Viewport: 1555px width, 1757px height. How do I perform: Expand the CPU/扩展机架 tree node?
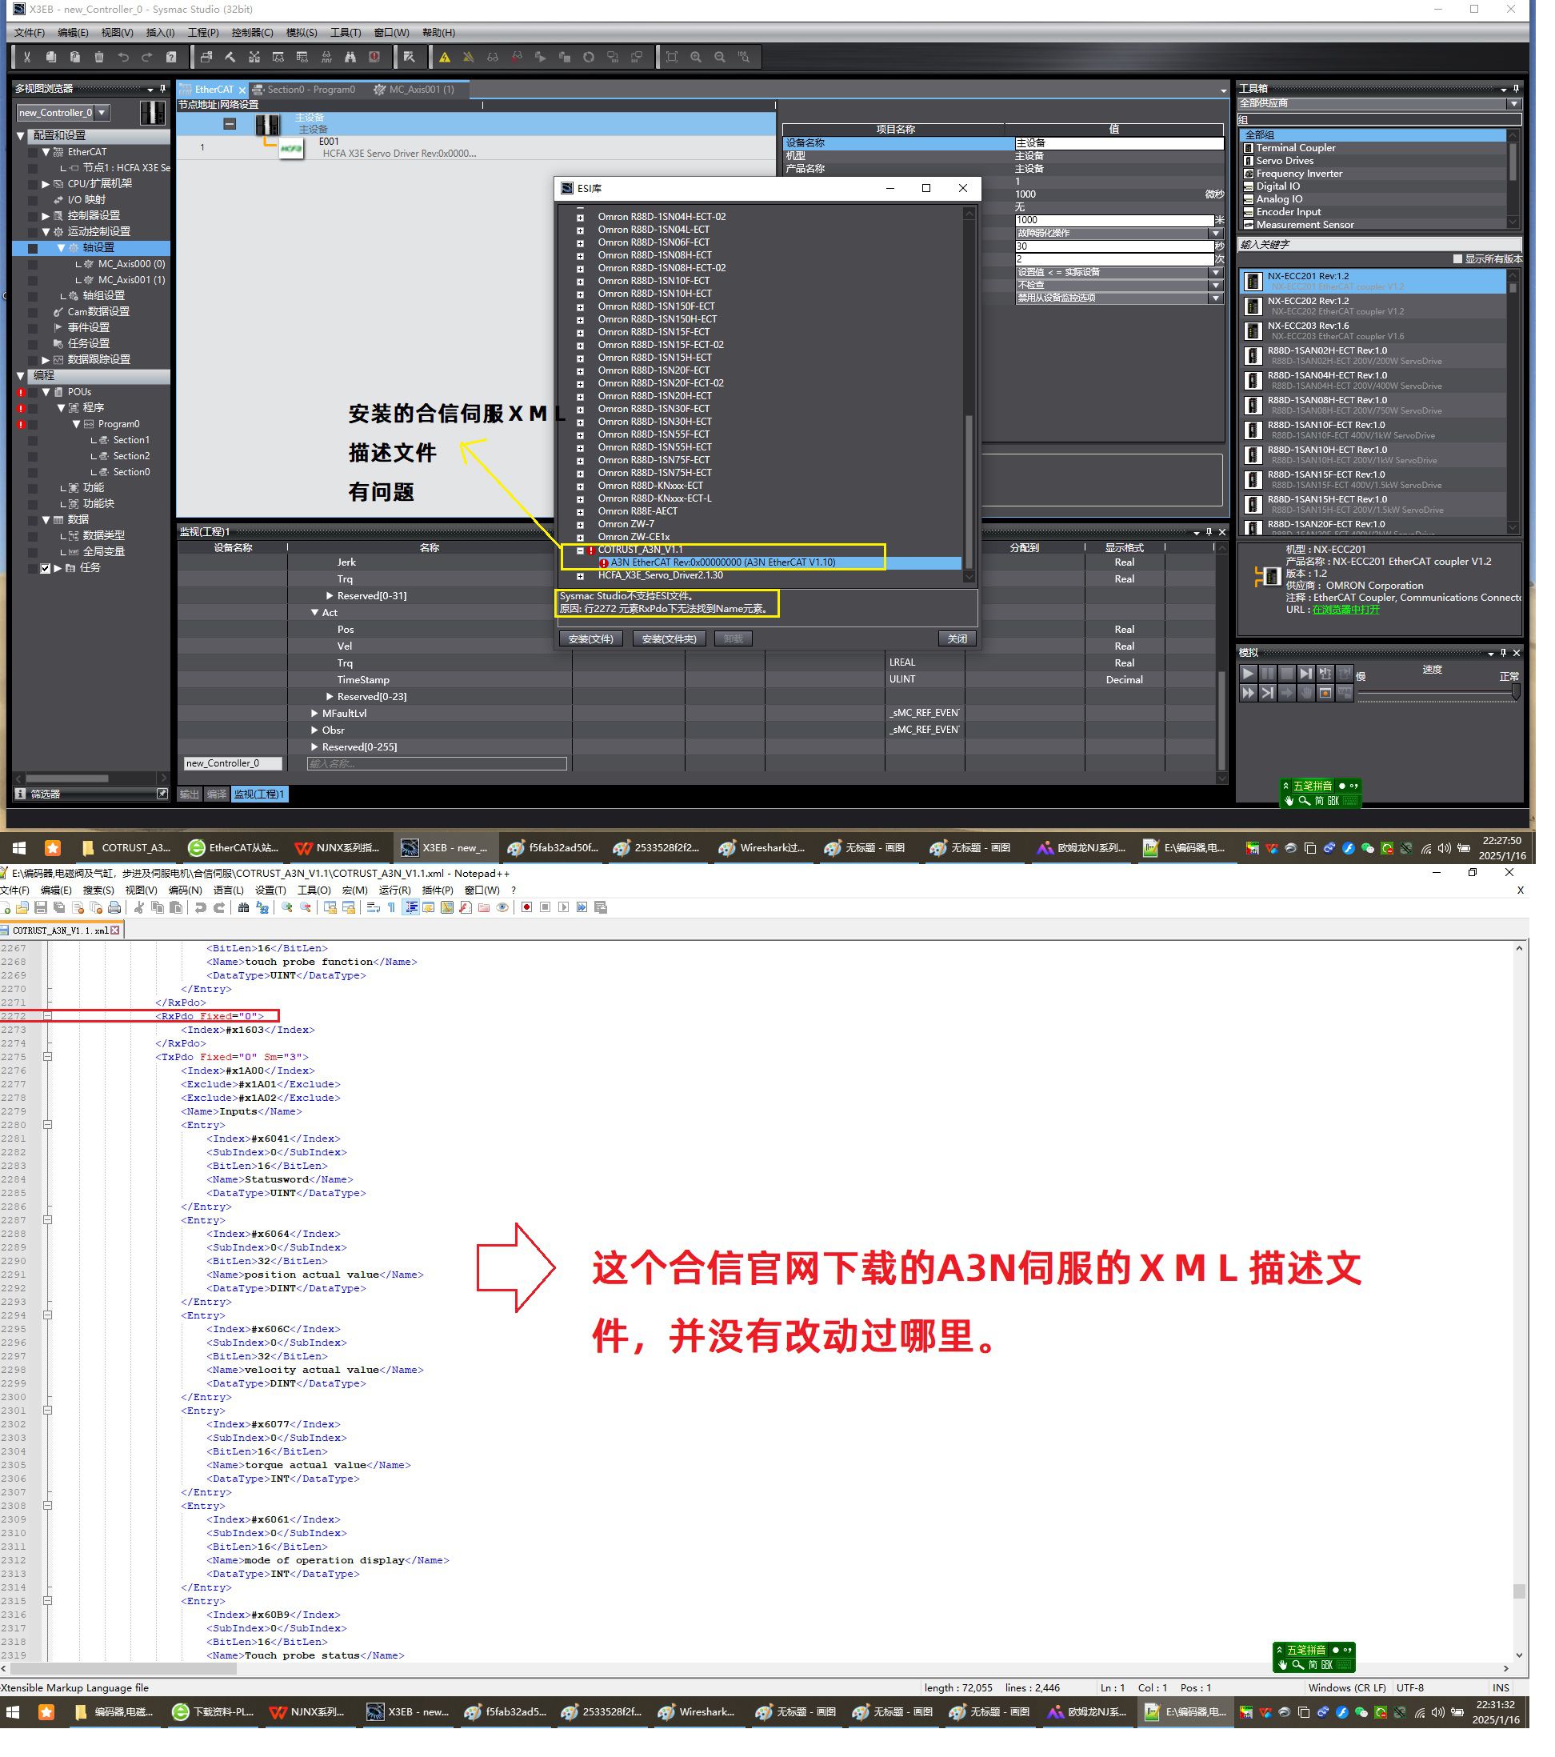tap(46, 184)
